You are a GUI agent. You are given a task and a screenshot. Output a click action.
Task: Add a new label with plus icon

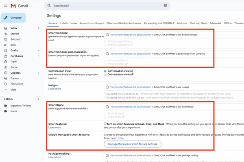[x=38, y=99]
